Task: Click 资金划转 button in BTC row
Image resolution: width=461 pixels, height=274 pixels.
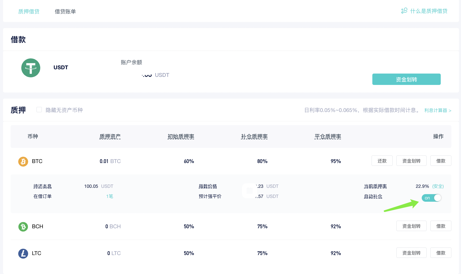Action: (x=411, y=161)
